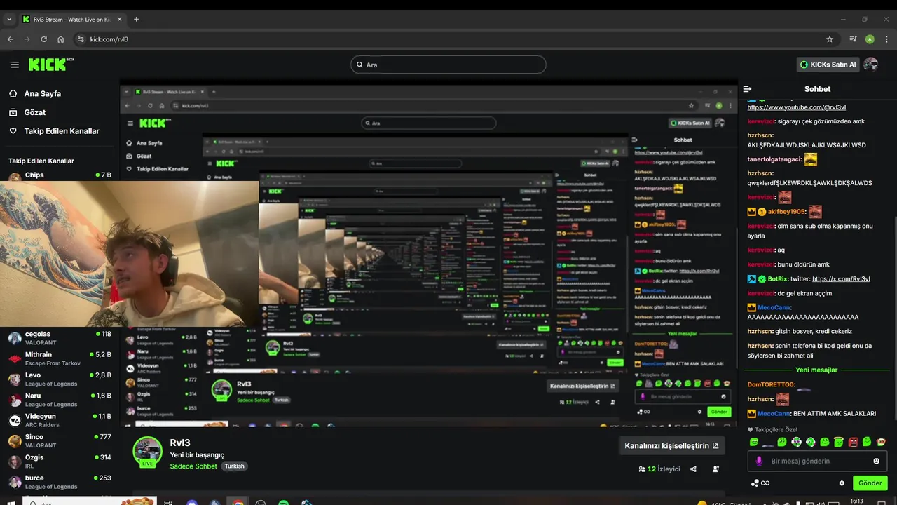
Task: Open the user avatar menu beside KICKs Satın Al
Action: [x=871, y=65]
